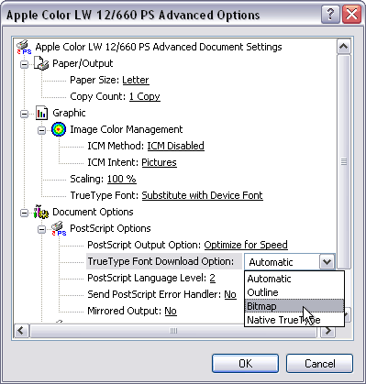366x384 pixels.
Task: Collapse the PostScript Options node
Action: click(x=41, y=229)
